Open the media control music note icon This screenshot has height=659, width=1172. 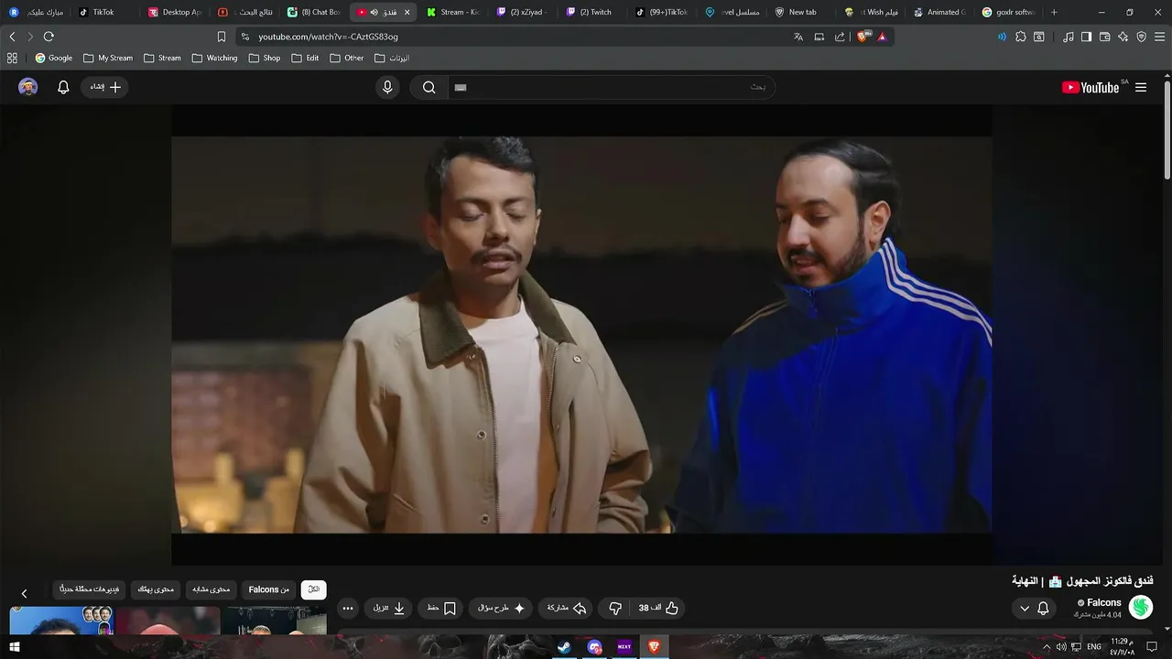[1069, 37]
